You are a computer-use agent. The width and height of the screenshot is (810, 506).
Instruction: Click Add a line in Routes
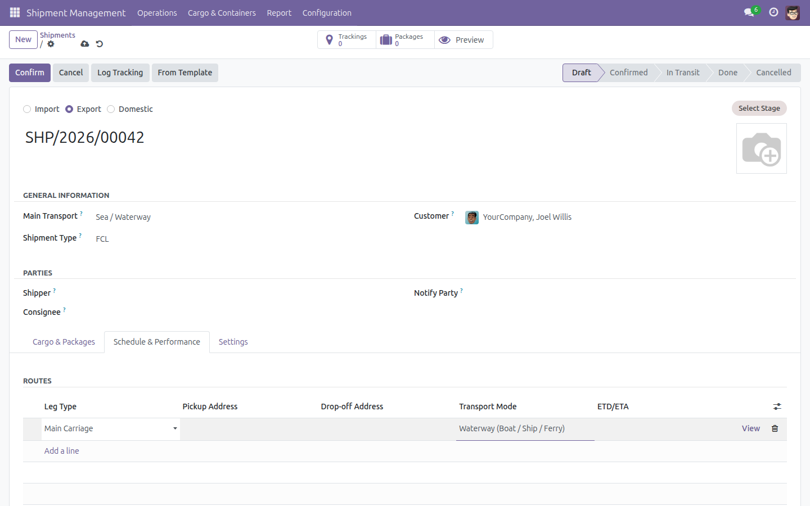click(62, 451)
